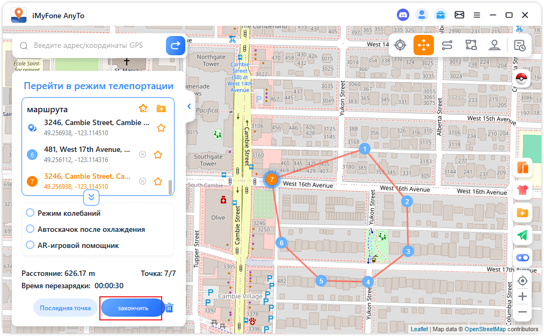Open the OpenStreetMap link
544x336 pixels.
click(x=485, y=329)
